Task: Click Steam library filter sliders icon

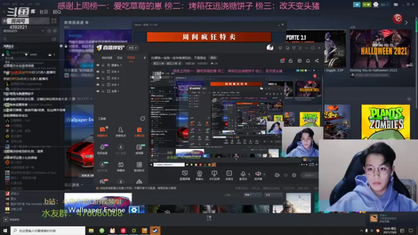Action: 54,39
